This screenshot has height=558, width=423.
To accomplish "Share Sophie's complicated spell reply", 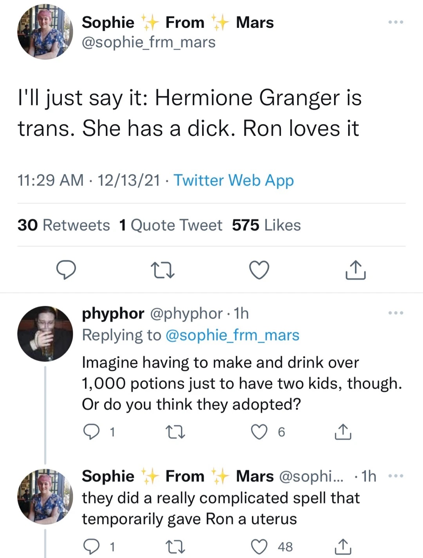I will click(x=343, y=547).
